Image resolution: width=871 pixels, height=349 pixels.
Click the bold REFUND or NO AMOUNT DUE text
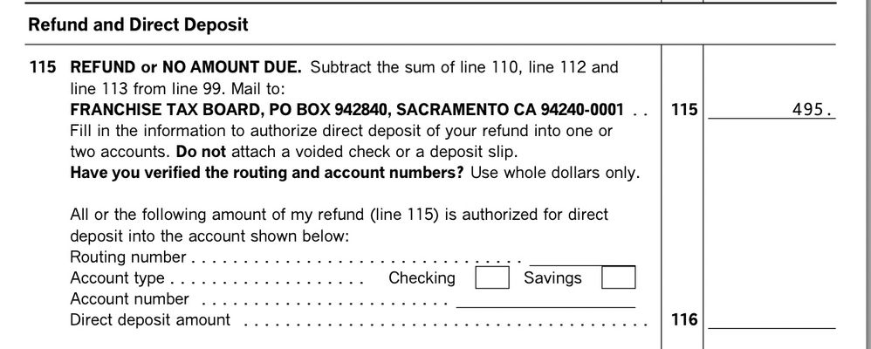tap(186, 68)
